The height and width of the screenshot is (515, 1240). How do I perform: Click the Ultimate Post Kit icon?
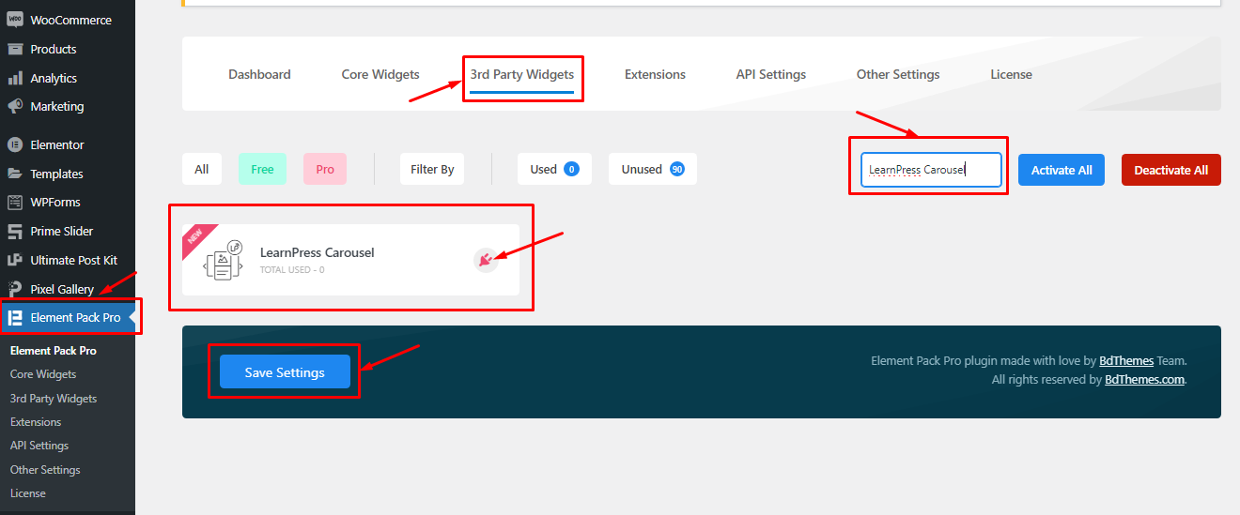[15, 260]
